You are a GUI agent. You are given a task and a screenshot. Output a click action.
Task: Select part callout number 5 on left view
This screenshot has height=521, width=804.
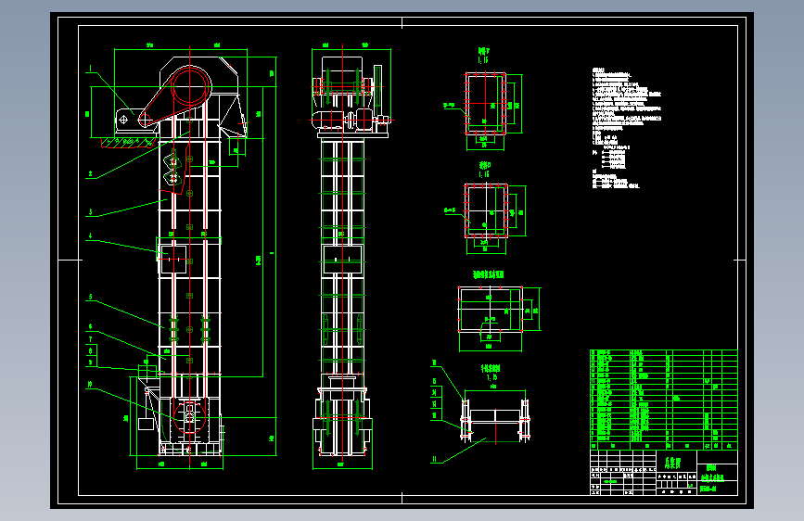90,297
